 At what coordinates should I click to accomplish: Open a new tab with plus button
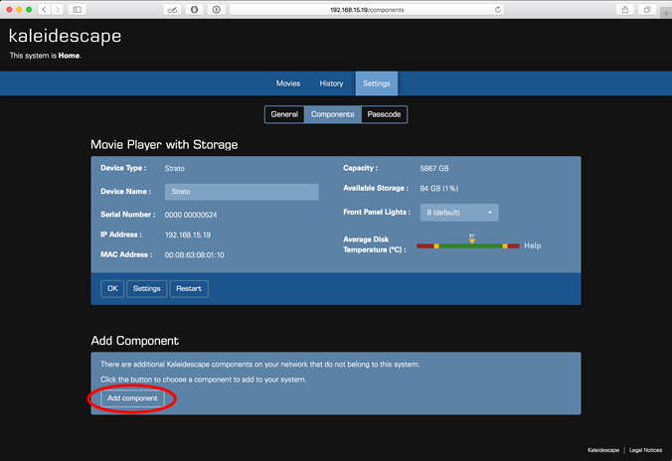666,14
